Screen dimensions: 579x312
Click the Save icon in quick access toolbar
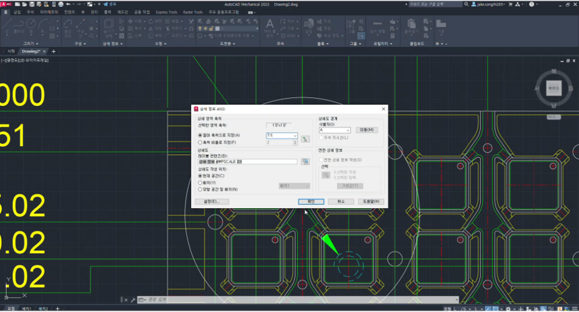coord(32,5)
